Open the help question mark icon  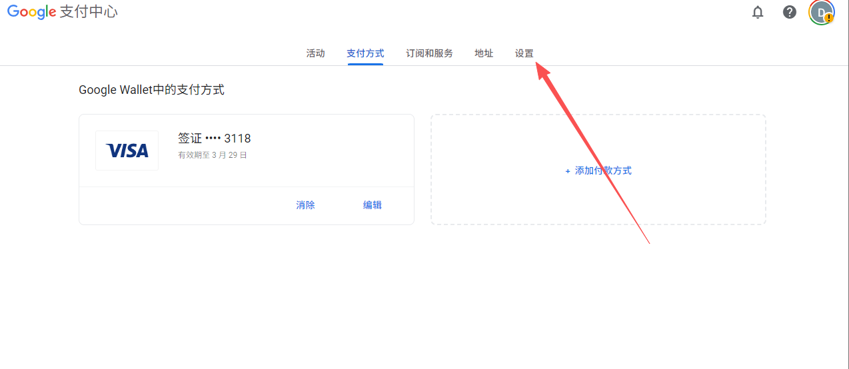[x=790, y=12]
